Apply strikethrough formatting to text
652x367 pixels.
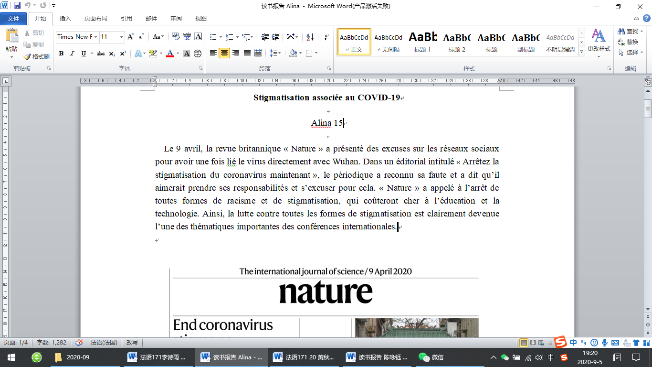pos(100,54)
